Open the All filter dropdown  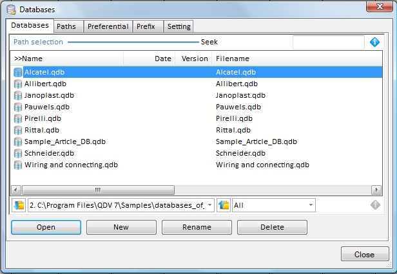point(311,205)
